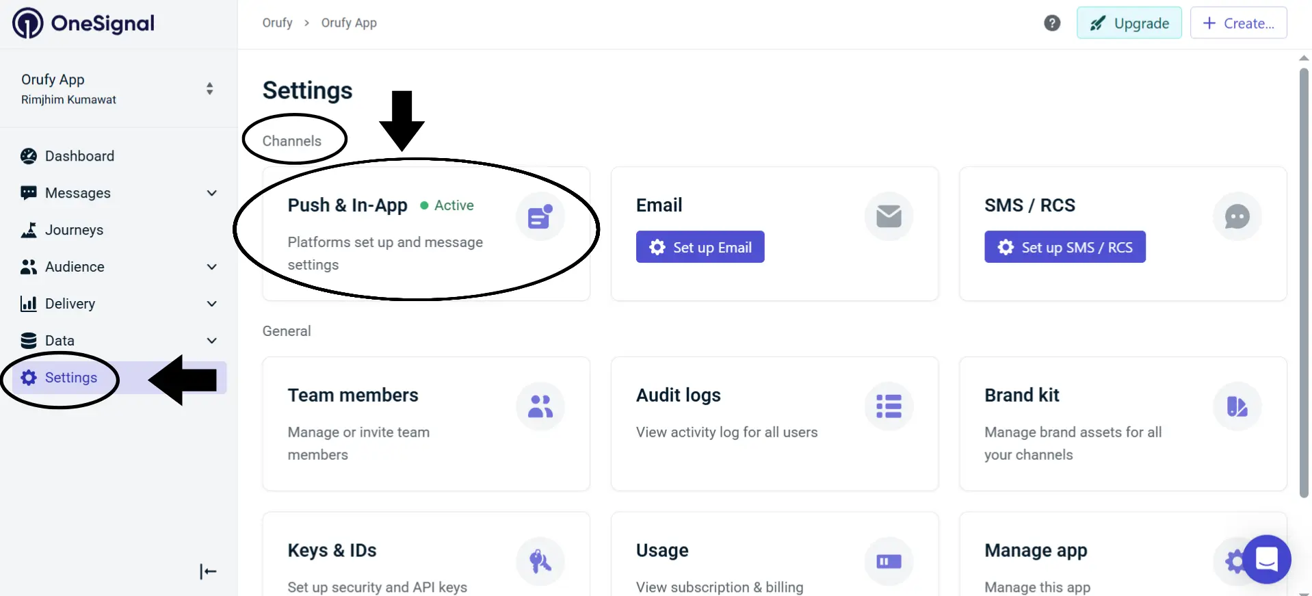Open the Manage app card
This screenshot has width=1312, height=596.
click(1123, 554)
